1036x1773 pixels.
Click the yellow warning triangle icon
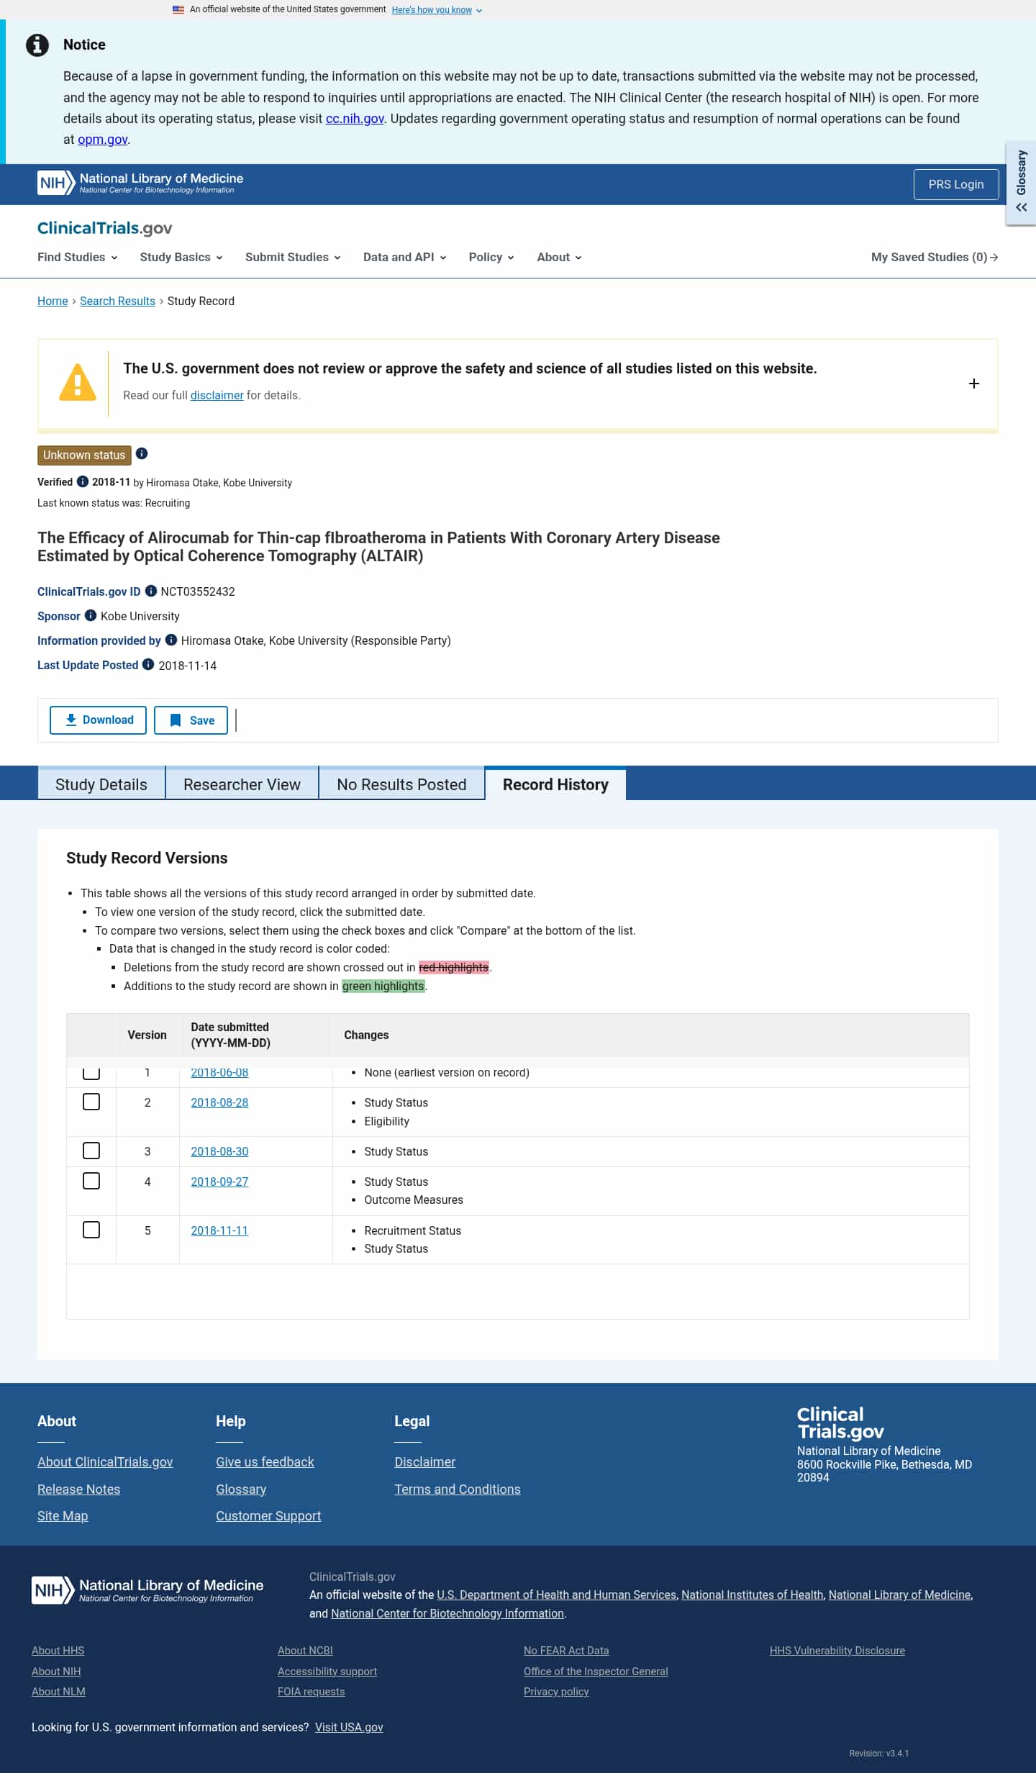[x=78, y=382]
